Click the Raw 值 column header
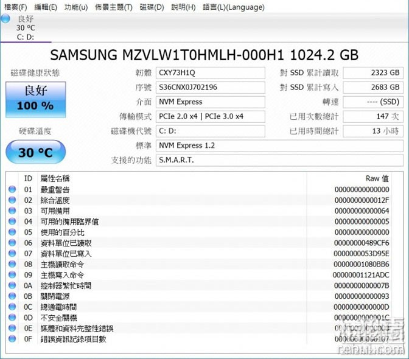The width and height of the screenshot is (409, 359). [x=377, y=179]
